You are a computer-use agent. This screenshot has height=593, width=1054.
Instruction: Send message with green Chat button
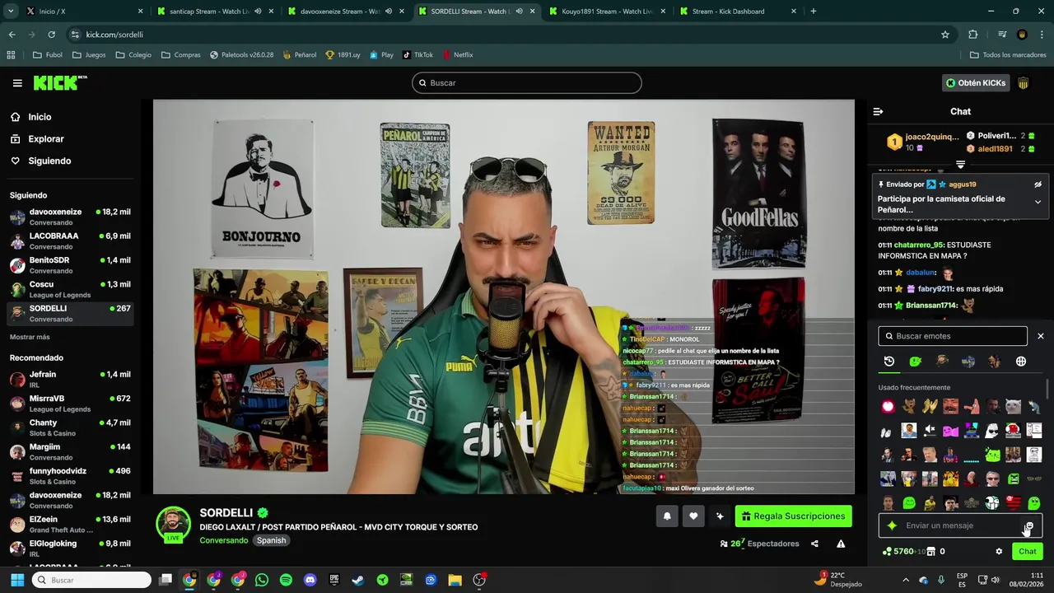coord(1027,552)
